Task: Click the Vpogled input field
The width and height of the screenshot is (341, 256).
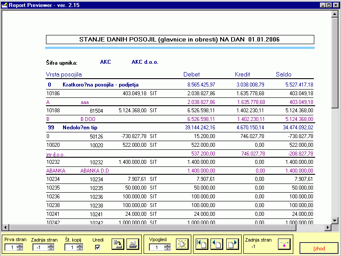Action: [x=157, y=247]
